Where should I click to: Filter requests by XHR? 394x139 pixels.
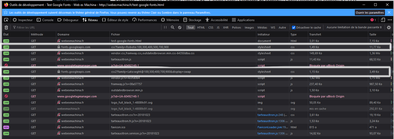pyautogui.click(x=226, y=27)
